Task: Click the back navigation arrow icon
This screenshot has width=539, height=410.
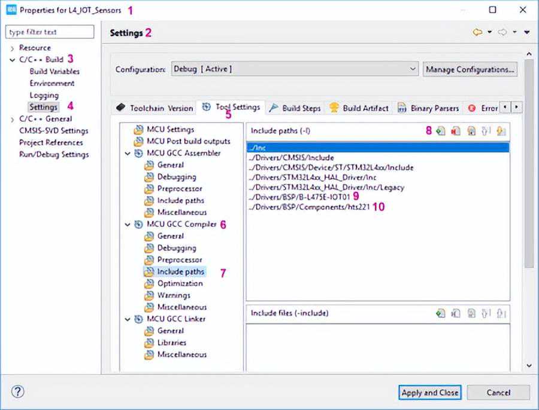Action: coord(477,33)
